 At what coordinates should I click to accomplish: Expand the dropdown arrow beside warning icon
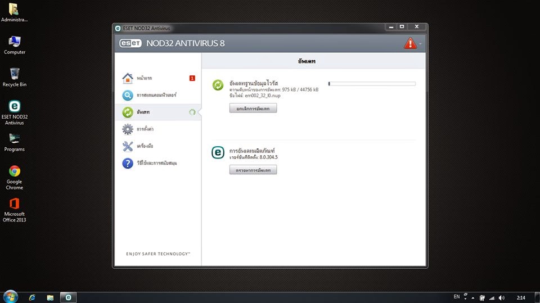pyautogui.click(x=420, y=44)
